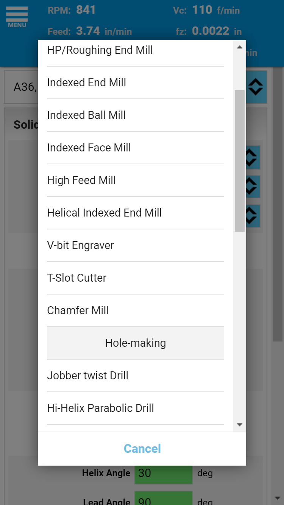The image size is (284, 505).
Task: Click the Helix Angle input field
Action: (164, 473)
